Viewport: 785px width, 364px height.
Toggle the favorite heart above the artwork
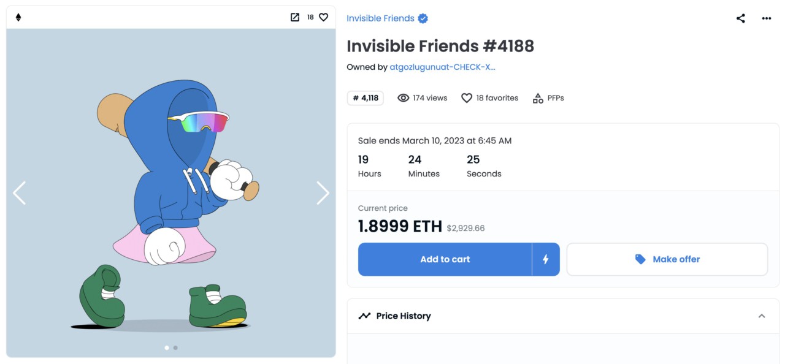coord(324,17)
